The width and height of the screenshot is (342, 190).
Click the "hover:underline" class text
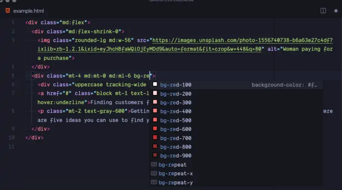pos(61,102)
